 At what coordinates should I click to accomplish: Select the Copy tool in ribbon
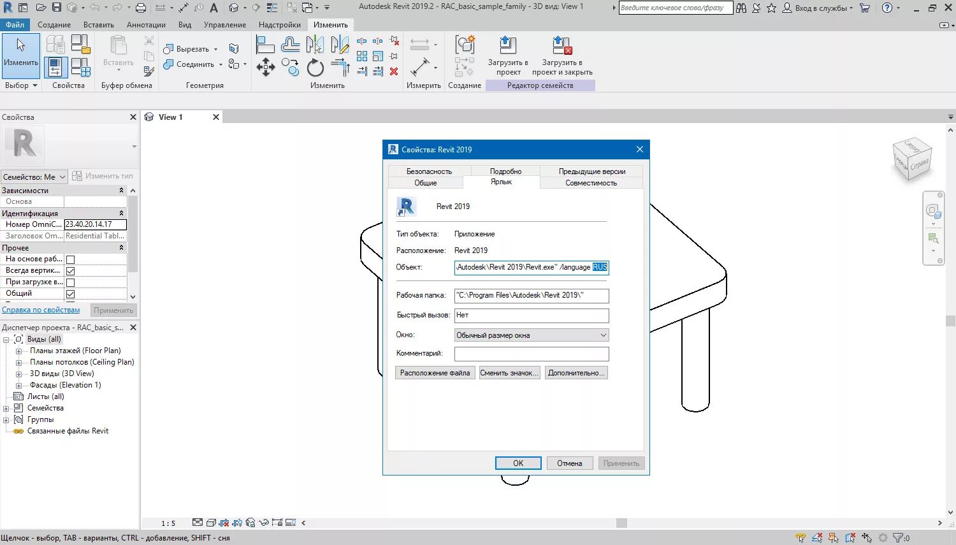coord(290,67)
